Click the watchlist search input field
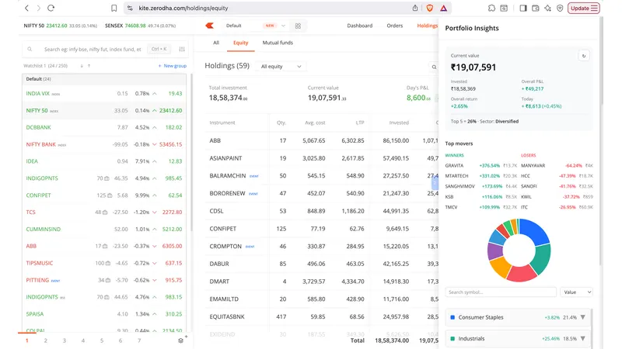This screenshot has height=349, width=622. tap(92, 50)
